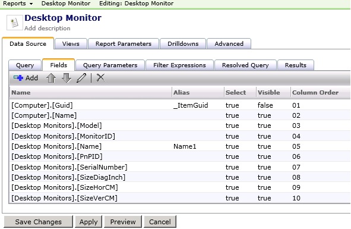351x229 pixels.
Task: Select the [Desktop Monitors].[SizeDiagInch] row
Action: [180, 177]
